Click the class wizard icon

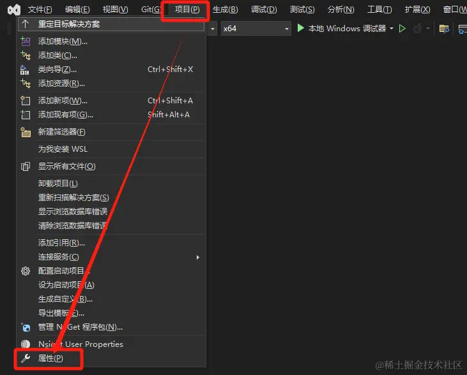[25, 70]
